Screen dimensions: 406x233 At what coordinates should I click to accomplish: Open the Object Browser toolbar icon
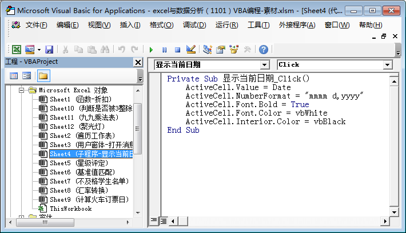tap(234, 50)
